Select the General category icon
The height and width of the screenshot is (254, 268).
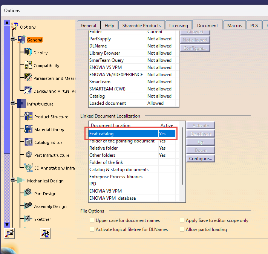click(22, 40)
